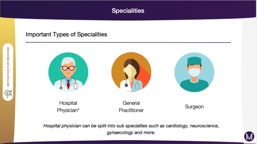This screenshot has height=144, width=257.
Task: Click the stethoscope on the female doctor
Action: point(132,84)
